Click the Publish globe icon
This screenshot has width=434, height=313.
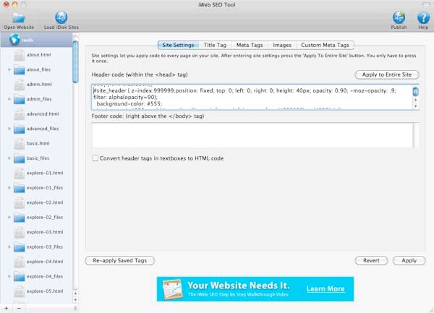(x=399, y=17)
